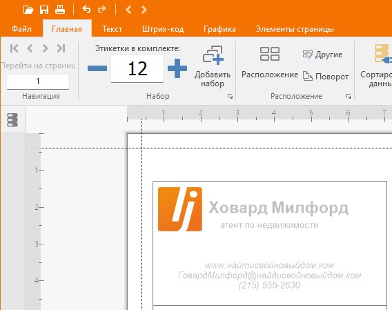The width and height of the screenshot is (392, 310).
Task: Undo the last action
Action: [x=86, y=10]
